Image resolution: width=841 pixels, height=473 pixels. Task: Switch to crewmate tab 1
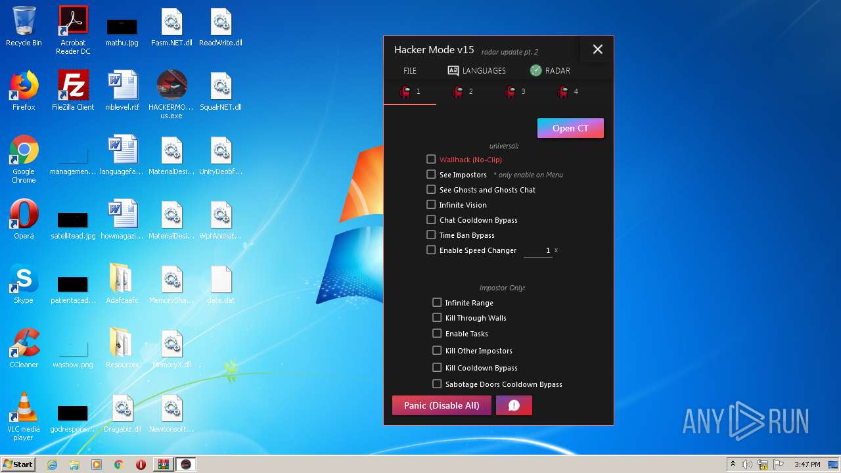(410, 92)
